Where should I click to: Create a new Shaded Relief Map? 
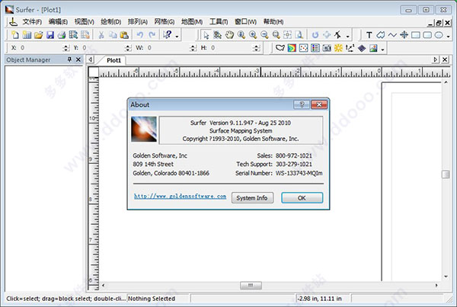tap(338, 48)
